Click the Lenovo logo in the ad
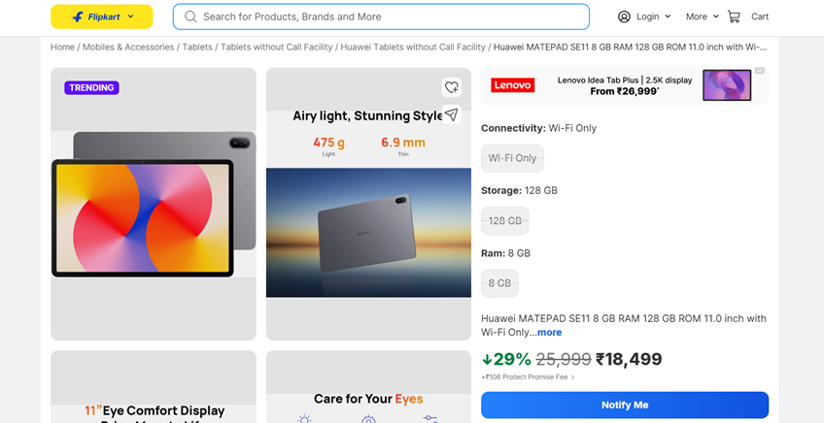Image resolution: width=824 pixels, height=423 pixels. [x=512, y=85]
